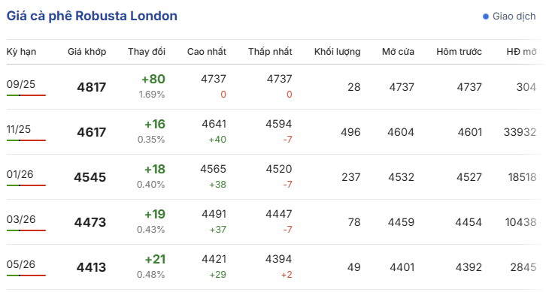Viewport: 546px width, 292px height.
Task: Click the matched price 4413
Action: click(x=91, y=267)
